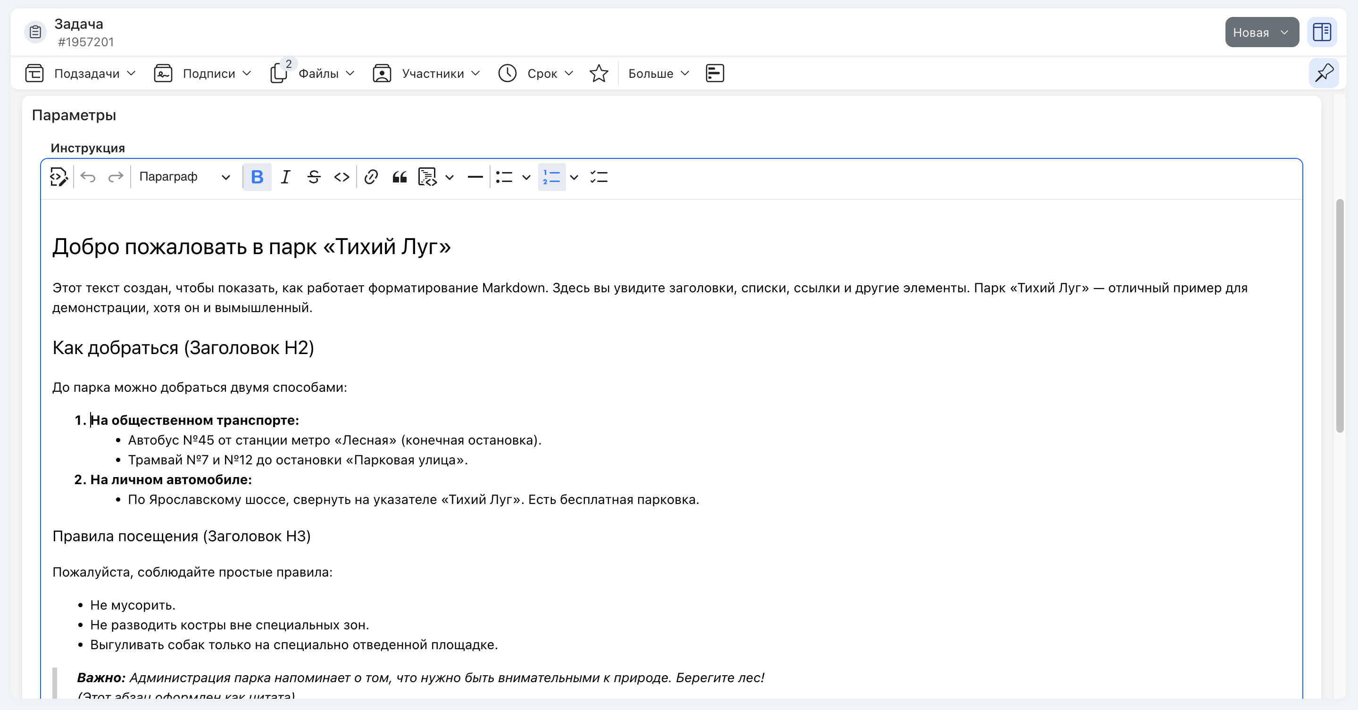Image resolution: width=1358 pixels, height=710 pixels.
Task: Toggle strikethrough formatting
Action: pos(314,177)
